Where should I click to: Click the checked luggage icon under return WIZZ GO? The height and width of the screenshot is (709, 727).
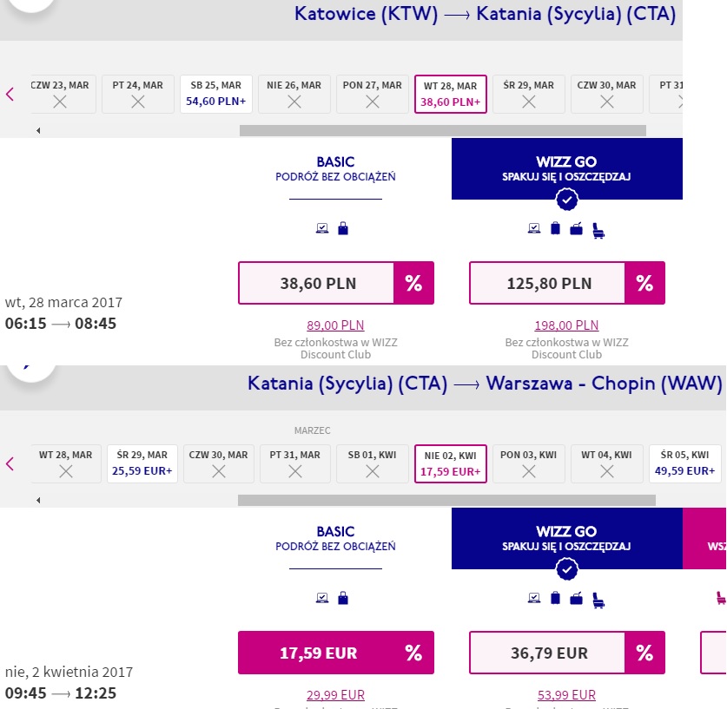coord(577,598)
